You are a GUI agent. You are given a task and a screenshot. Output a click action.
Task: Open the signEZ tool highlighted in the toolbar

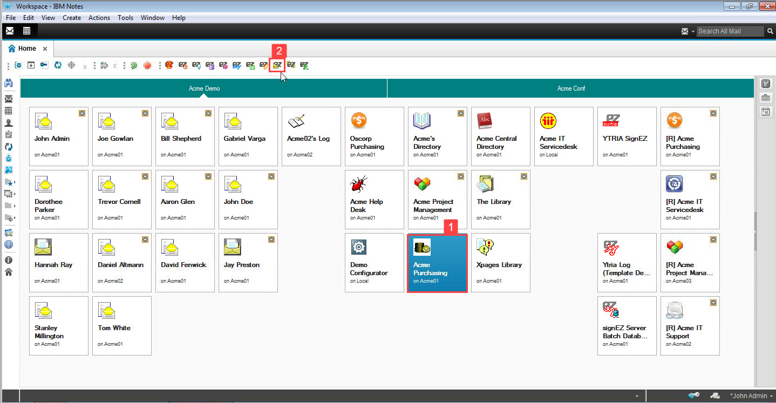[277, 65]
